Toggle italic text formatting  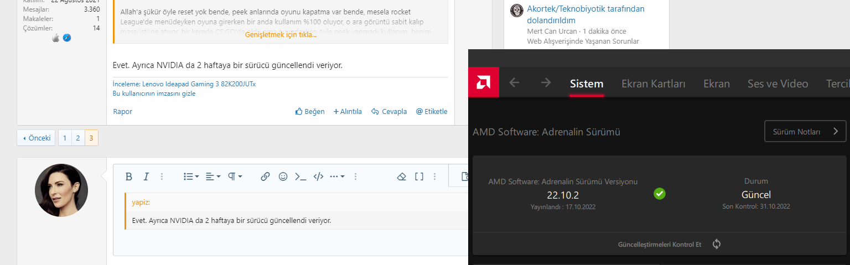point(146,176)
